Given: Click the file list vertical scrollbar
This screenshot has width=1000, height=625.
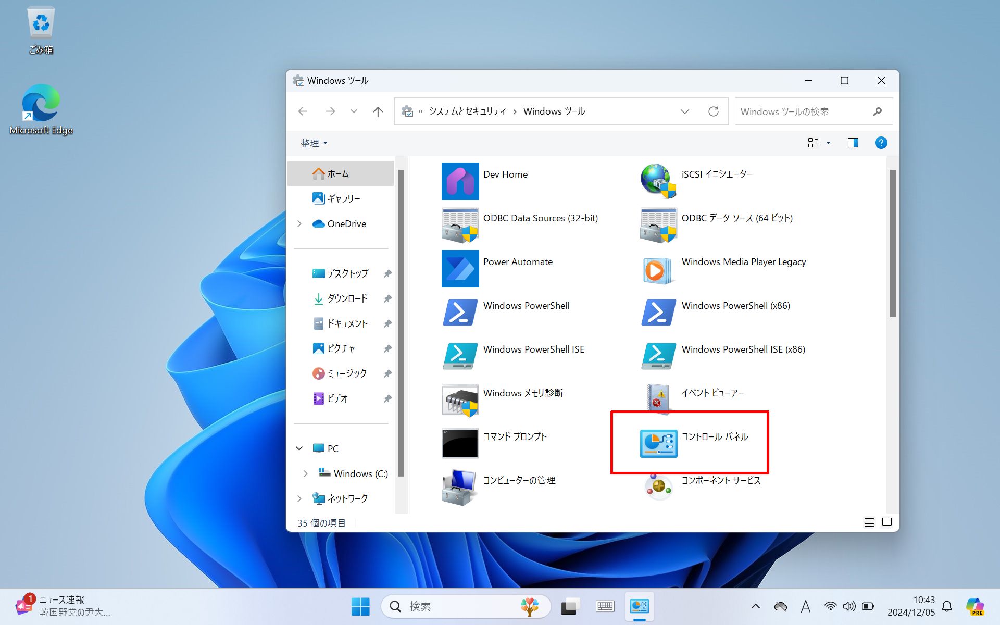Looking at the screenshot, I should [x=893, y=243].
